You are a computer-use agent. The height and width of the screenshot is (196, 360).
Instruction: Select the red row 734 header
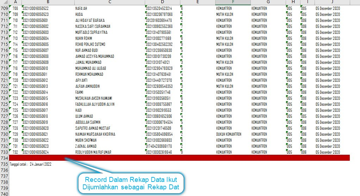pos(4,158)
